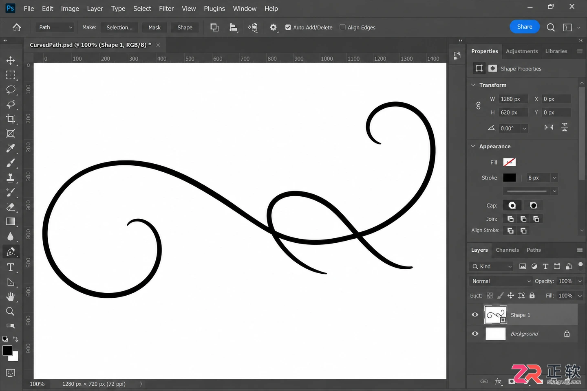The width and height of the screenshot is (587, 391).
Task: Select the Move tool
Action: [11, 60]
